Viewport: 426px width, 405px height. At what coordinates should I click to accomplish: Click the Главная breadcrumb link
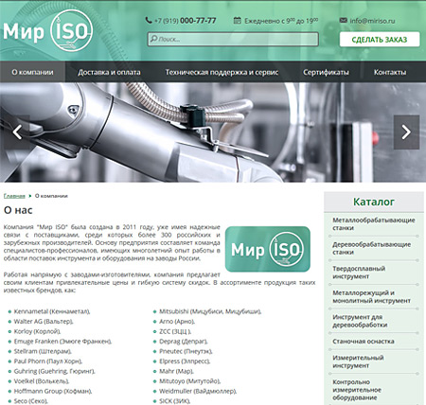14,196
